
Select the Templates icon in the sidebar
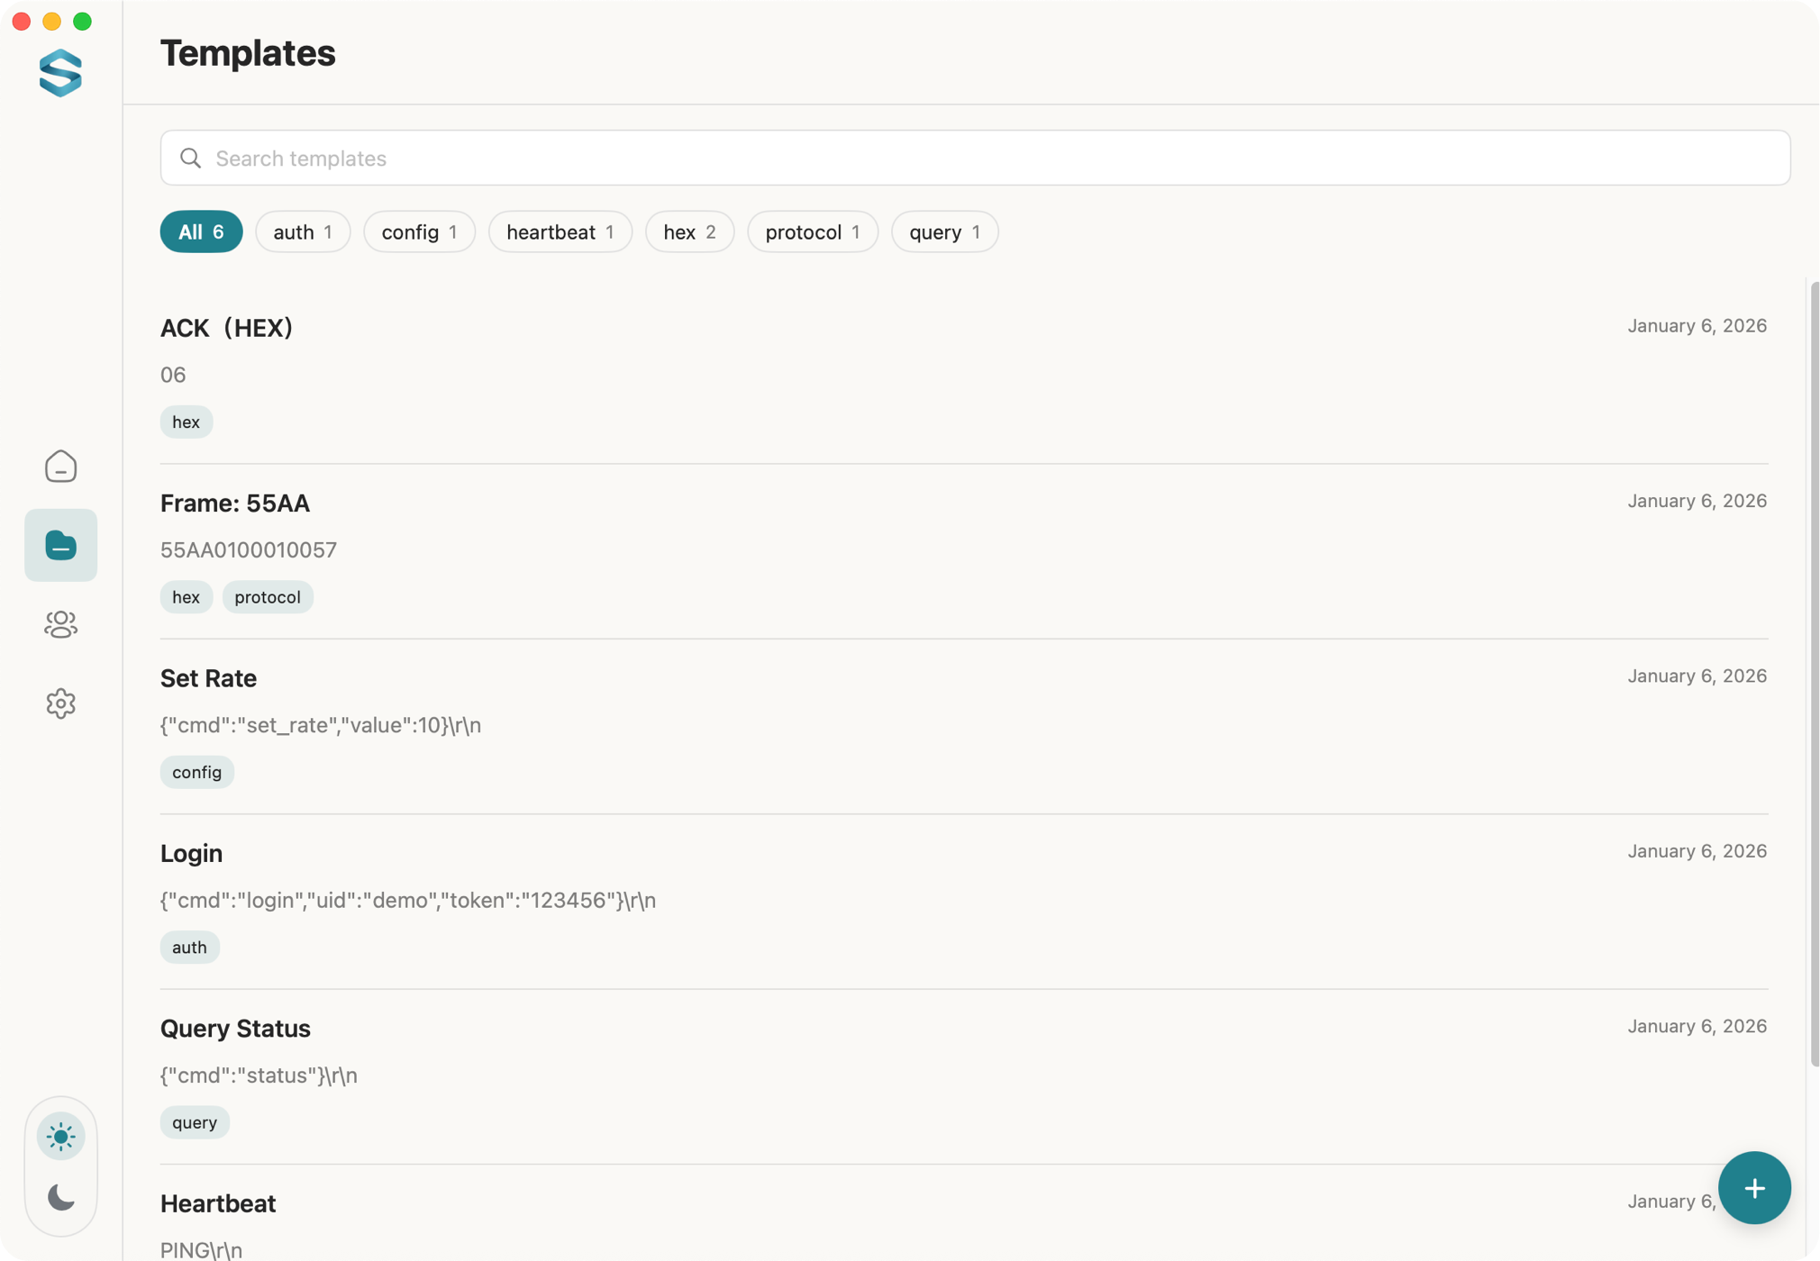[60, 545]
